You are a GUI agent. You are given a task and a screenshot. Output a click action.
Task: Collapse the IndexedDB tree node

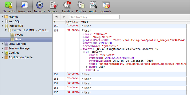tap(3, 26)
